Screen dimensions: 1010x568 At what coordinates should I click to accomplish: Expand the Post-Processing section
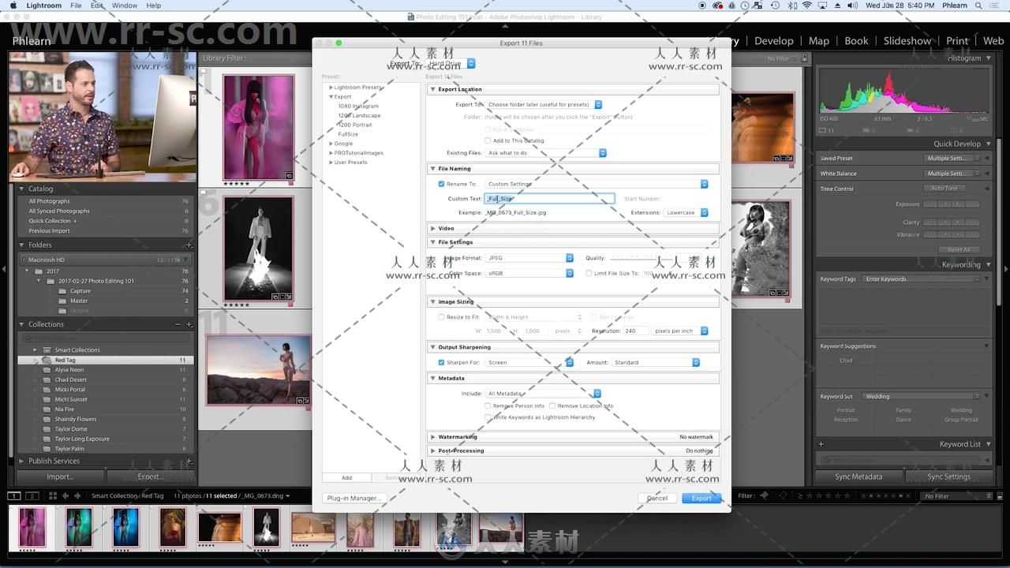tap(432, 450)
